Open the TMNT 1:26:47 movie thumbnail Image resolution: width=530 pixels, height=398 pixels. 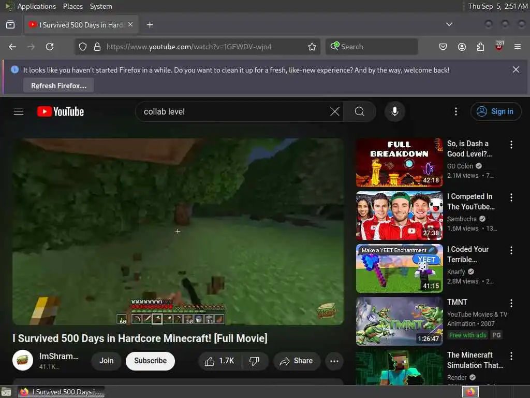point(399,321)
